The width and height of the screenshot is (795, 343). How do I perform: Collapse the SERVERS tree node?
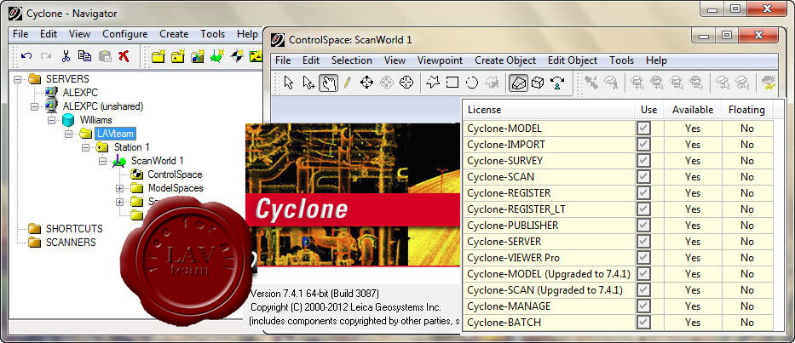(18, 79)
